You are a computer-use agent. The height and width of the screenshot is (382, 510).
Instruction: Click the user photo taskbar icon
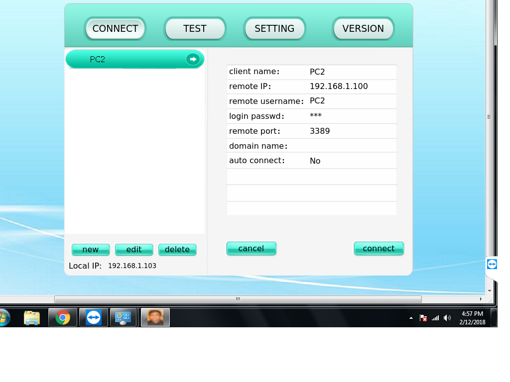(x=155, y=317)
